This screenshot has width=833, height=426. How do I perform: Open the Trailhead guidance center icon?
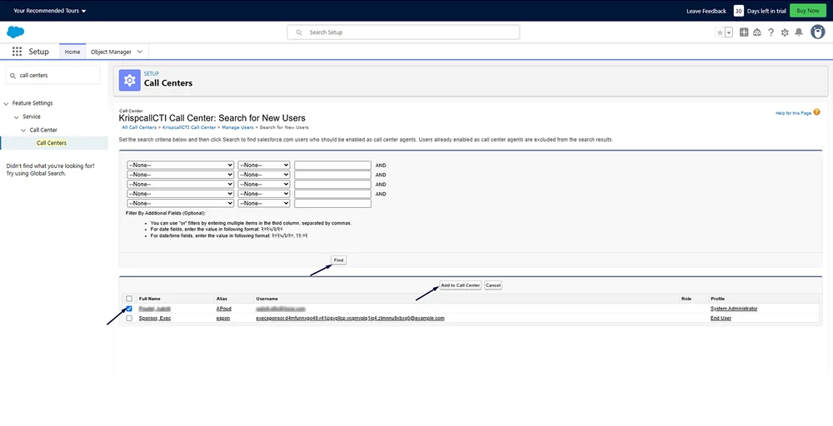click(757, 32)
